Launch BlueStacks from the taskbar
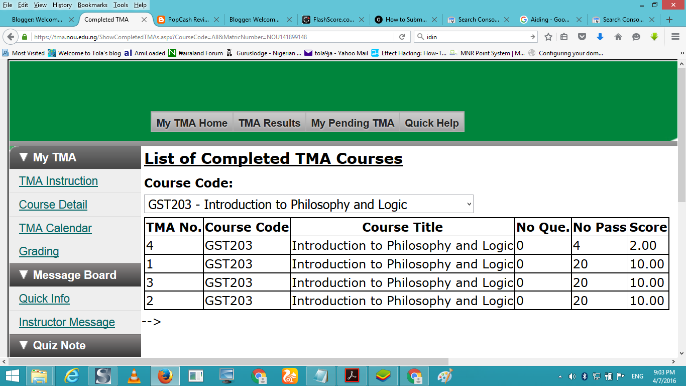Viewport: 686px width, 386px height. tap(383, 375)
